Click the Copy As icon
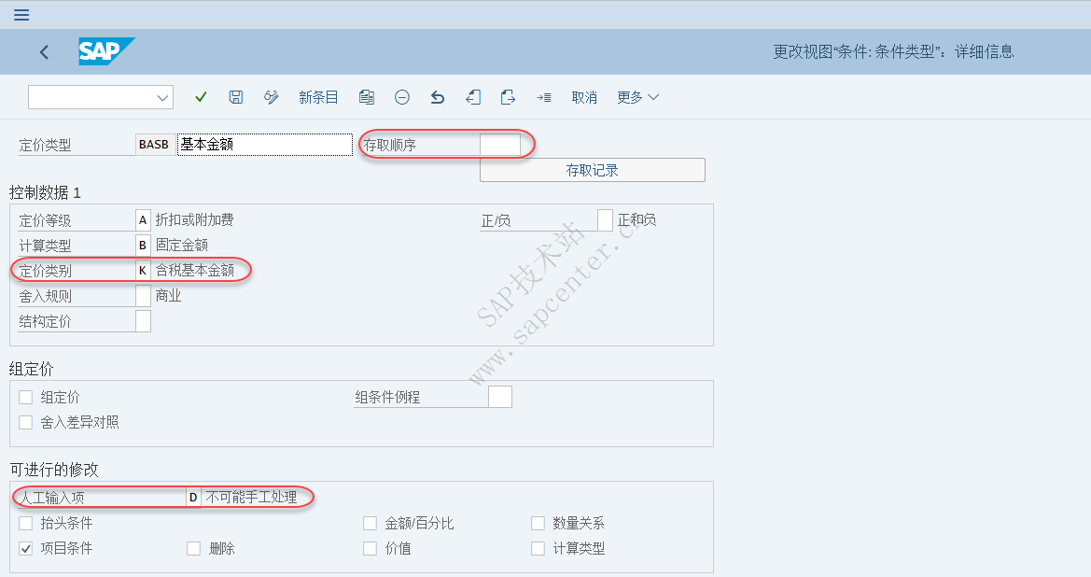This screenshot has width=1091, height=577. (x=366, y=96)
